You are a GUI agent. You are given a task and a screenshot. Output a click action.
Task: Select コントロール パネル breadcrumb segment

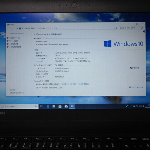29,28
